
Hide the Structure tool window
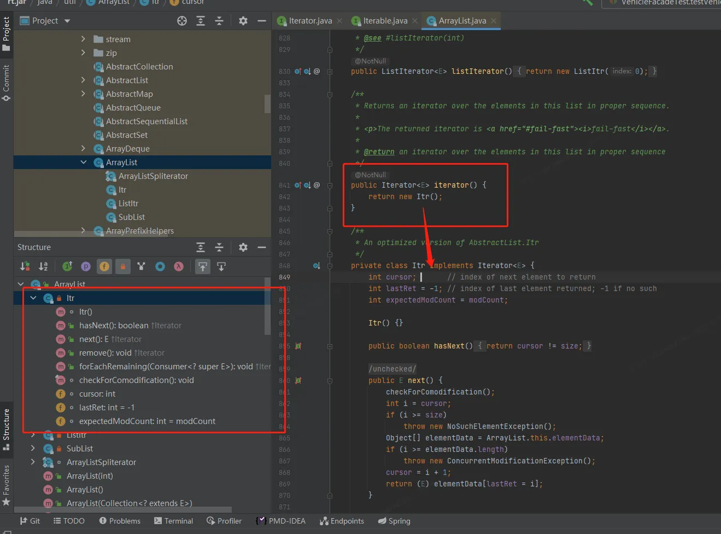[x=262, y=247]
